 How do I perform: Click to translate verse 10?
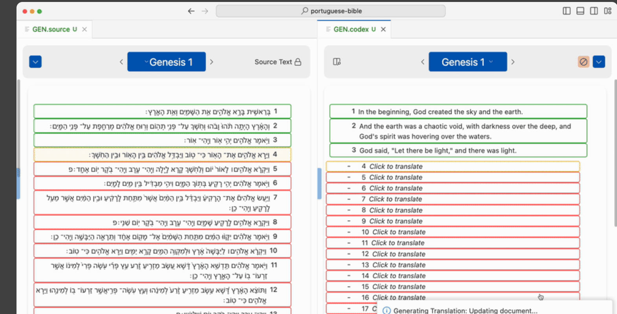[x=453, y=232]
